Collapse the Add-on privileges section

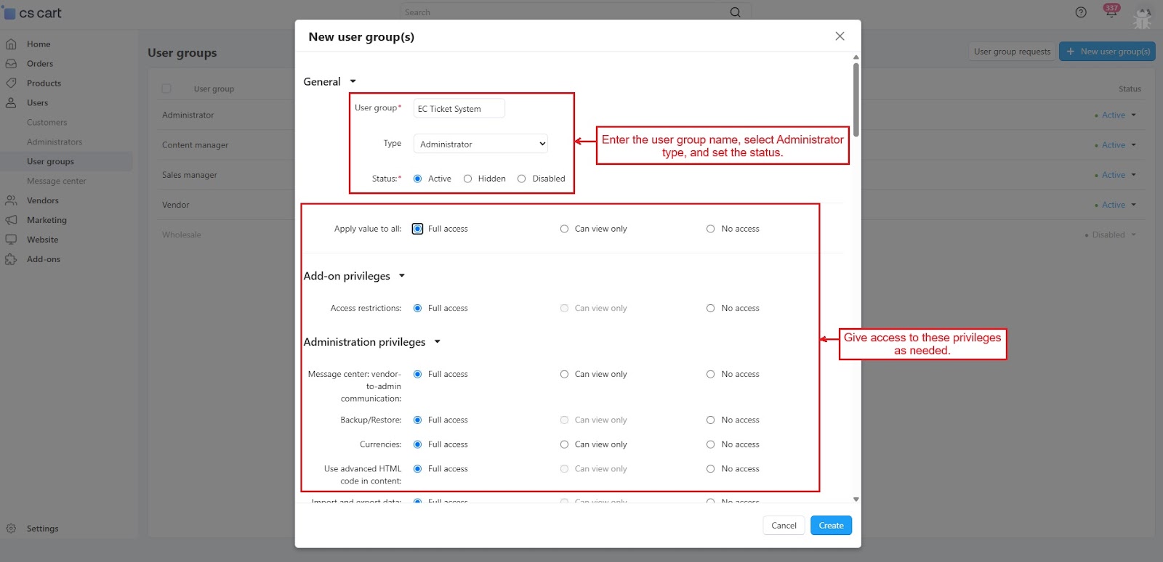point(401,276)
